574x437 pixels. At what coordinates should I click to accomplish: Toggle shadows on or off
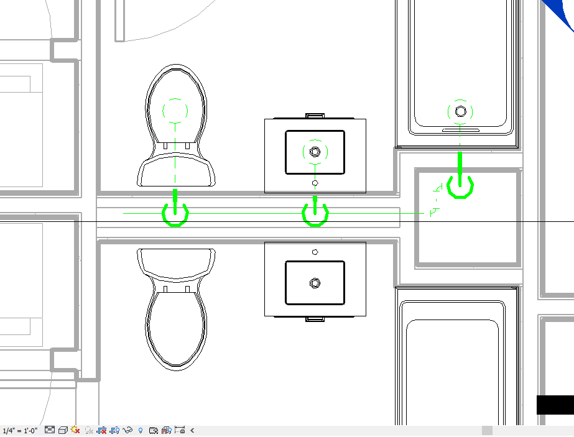click(90, 429)
